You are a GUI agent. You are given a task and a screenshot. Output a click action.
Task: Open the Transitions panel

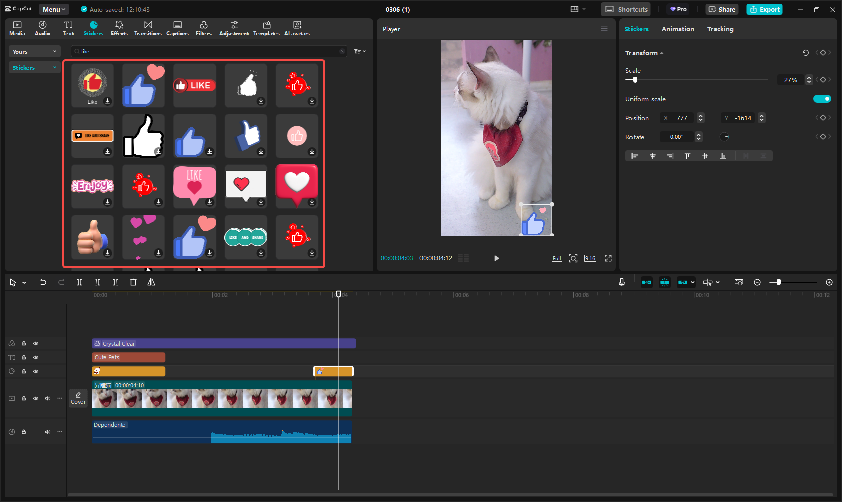(148, 28)
